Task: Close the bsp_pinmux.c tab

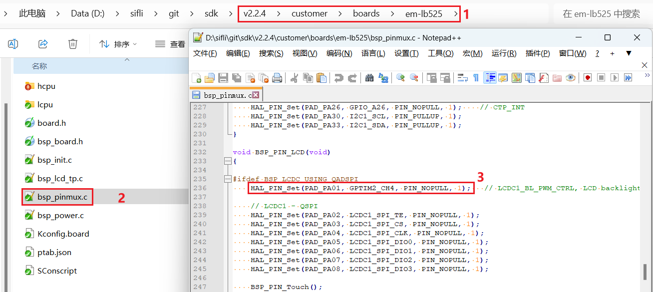Action: [256, 95]
